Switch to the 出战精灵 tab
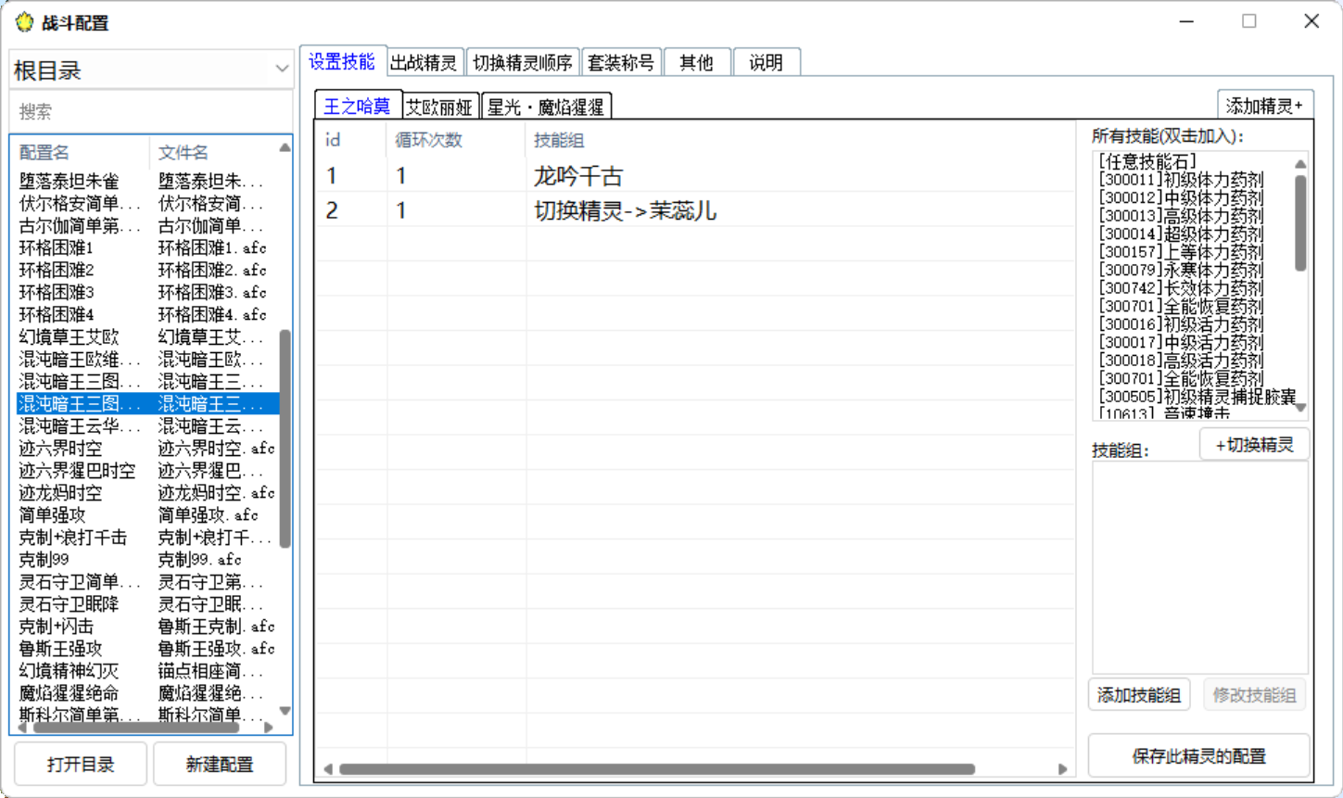Image resolution: width=1343 pixels, height=798 pixels. pyautogui.click(x=424, y=63)
